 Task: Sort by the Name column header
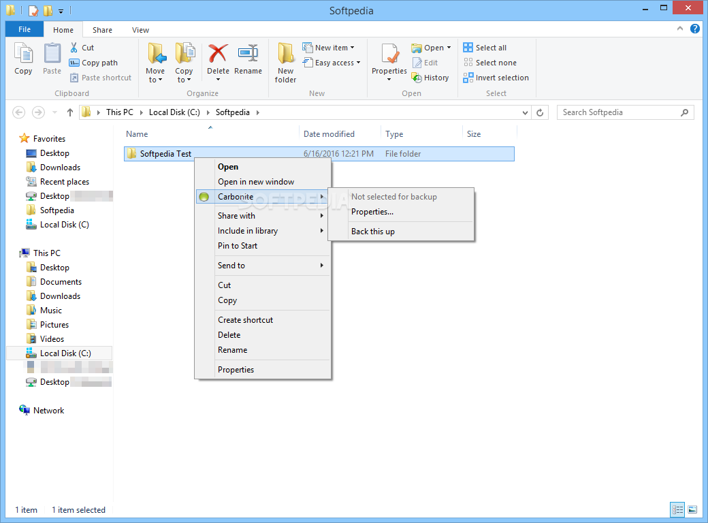pos(137,134)
